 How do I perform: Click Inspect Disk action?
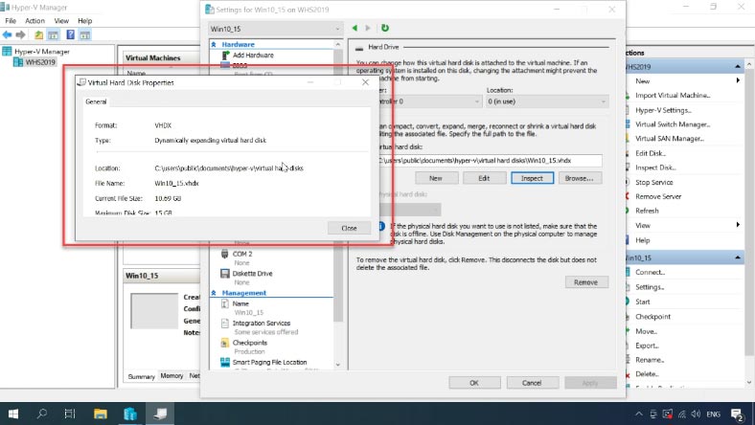(655, 168)
